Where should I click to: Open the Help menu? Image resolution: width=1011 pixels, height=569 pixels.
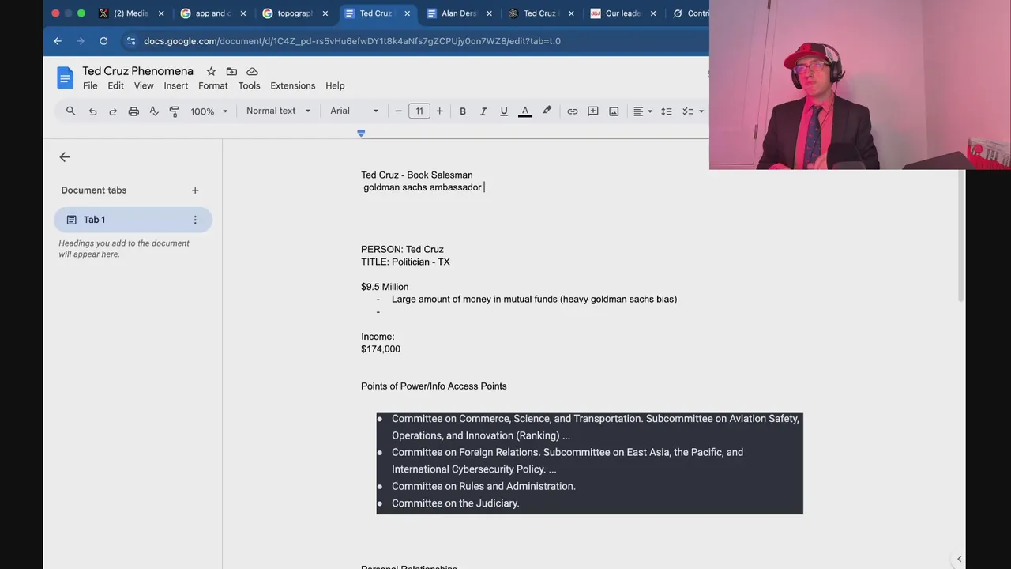coord(335,85)
